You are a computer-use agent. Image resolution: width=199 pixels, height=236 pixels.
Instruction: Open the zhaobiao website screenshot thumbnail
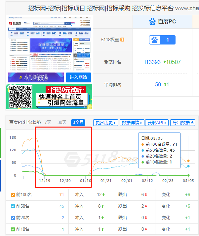click(x=49, y=44)
